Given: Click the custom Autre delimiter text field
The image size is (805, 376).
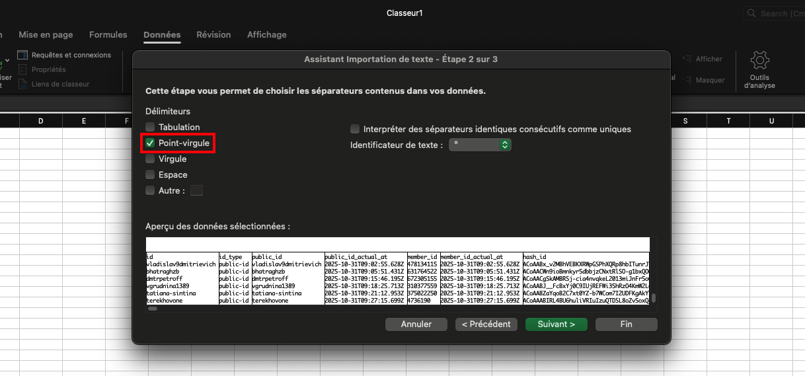Looking at the screenshot, I should pyautogui.click(x=196, y=190).
